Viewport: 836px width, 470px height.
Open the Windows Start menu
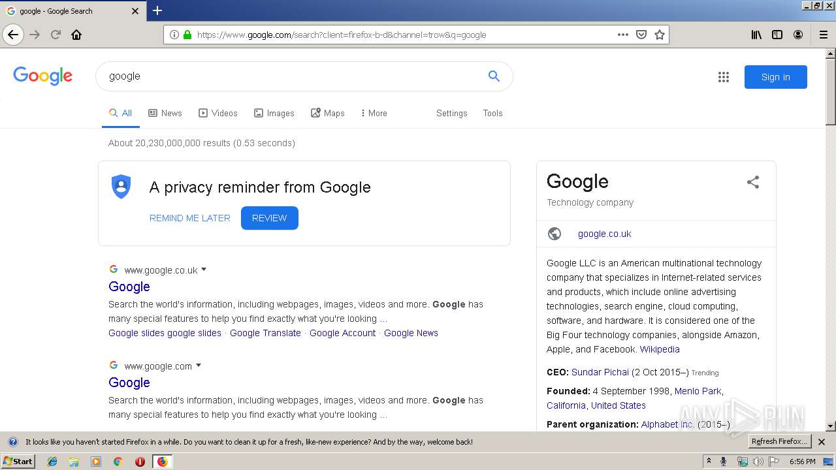[x=18, y=461]
